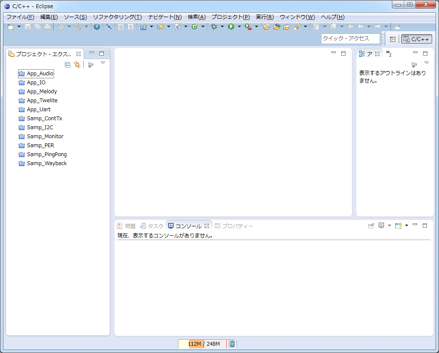Open the New C++ Class dropdown arrow
Image resolution: width=439 pixels, height=353 pixels.
click(203, 27)
